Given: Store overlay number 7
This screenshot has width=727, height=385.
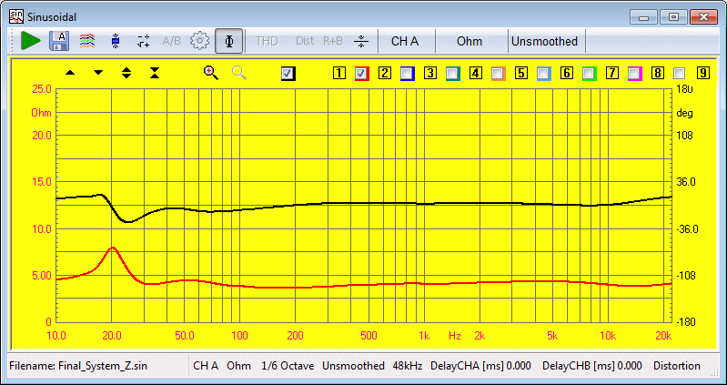Looking at the screenshot, I should pos(612,74).
